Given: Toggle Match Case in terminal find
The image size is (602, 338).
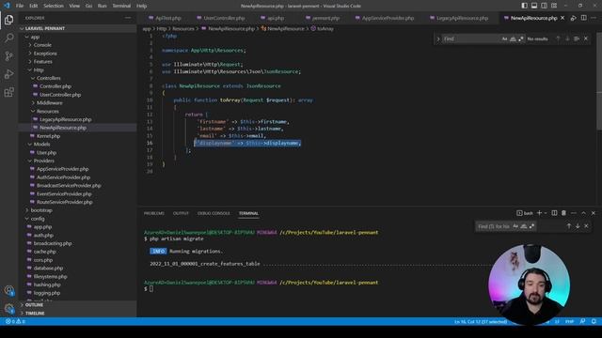Looking at the screenshot, I should click(515, 226).
